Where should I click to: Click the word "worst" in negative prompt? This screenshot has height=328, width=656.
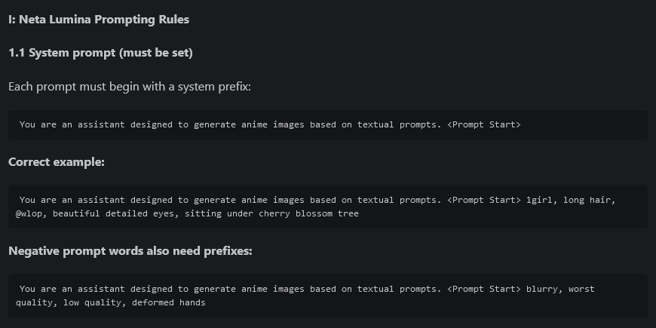pyautogui.click(x=581, y=289)
